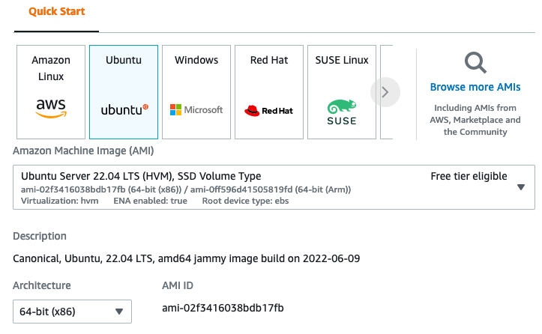Click Including AMIs from AWS, Marketplace text
Image resolution: width=542 pixels, height=334 pixels.
[475, 120]
